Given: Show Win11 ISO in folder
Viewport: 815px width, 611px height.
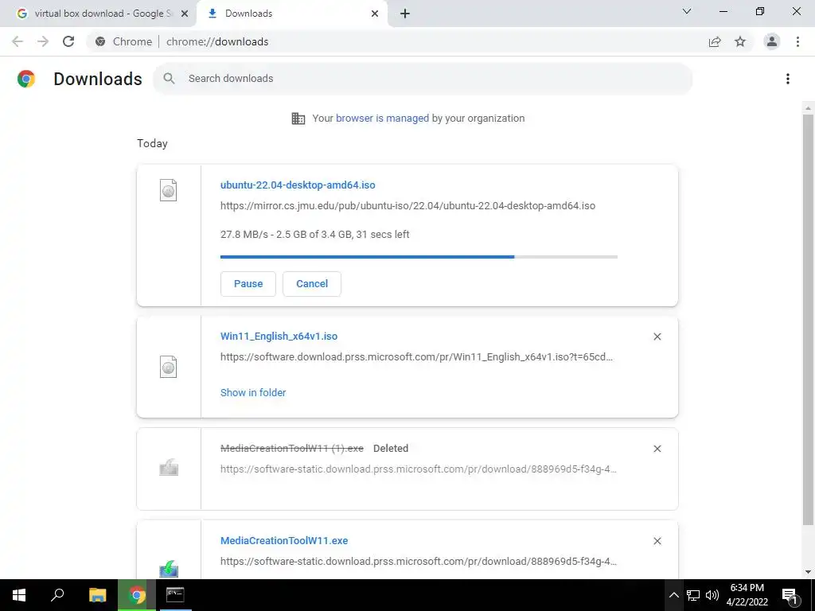Looking at the screenshot, I should click(253, 393).
